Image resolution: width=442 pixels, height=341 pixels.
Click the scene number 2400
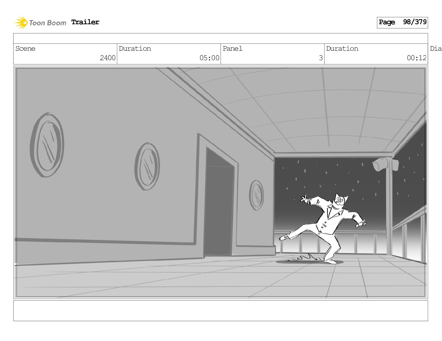pyautogui.click(x=108, y=58)
